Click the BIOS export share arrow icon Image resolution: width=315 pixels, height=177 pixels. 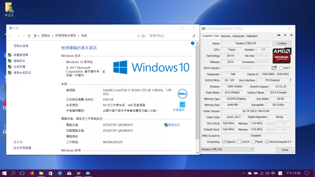[274, 68]
